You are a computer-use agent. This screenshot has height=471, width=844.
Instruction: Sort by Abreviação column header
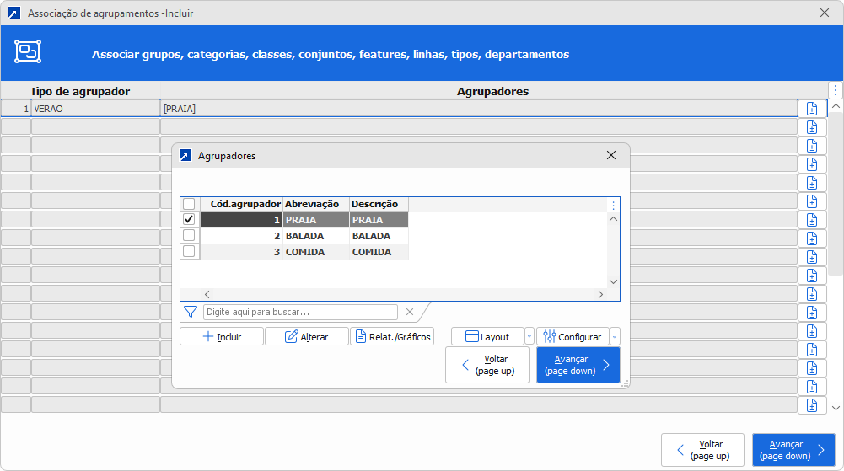pos(315,204)
